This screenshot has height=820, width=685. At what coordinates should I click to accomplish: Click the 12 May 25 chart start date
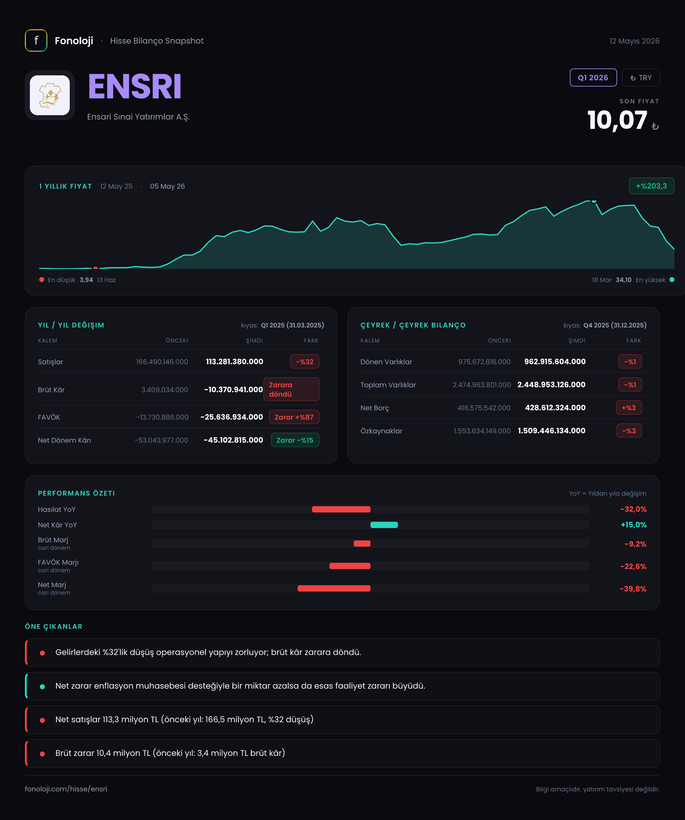[116, 186]
